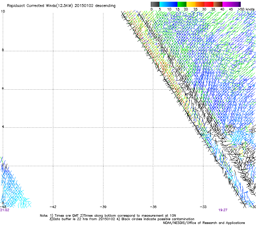Click the latitude label '4' on the axis
This screenshot has width=256, height=225.
(x=3, y=126)
